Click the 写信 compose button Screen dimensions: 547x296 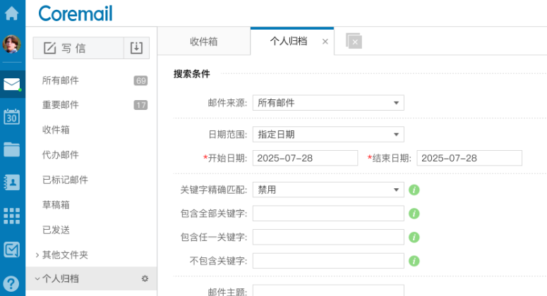click(x=78, y=48)
